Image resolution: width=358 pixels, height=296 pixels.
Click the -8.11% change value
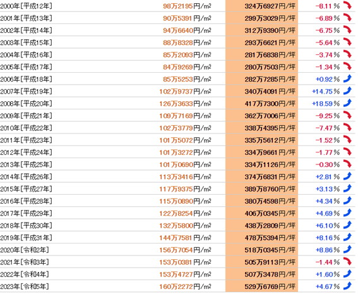(328, 6)
